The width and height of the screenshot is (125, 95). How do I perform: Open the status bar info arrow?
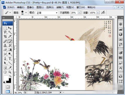[x=60, y=92]
